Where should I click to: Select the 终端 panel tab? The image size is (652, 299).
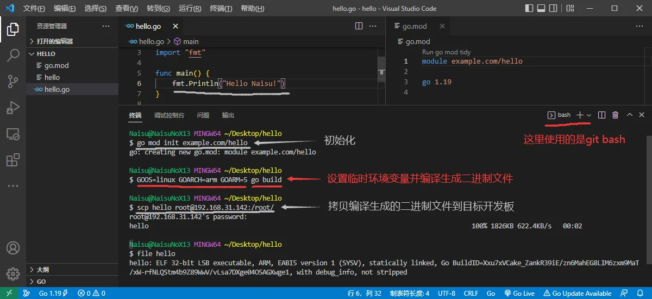tap(135, 115)
